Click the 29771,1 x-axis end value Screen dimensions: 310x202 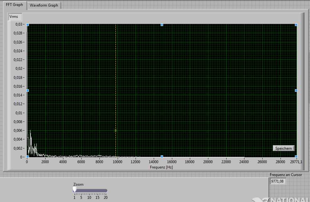[296, 162]
